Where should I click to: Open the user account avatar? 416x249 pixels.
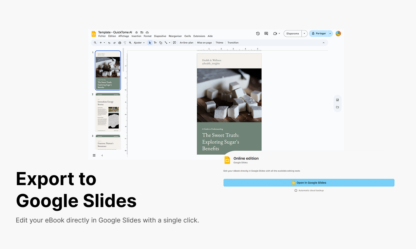pyautogui.click(x=338, y=33)
